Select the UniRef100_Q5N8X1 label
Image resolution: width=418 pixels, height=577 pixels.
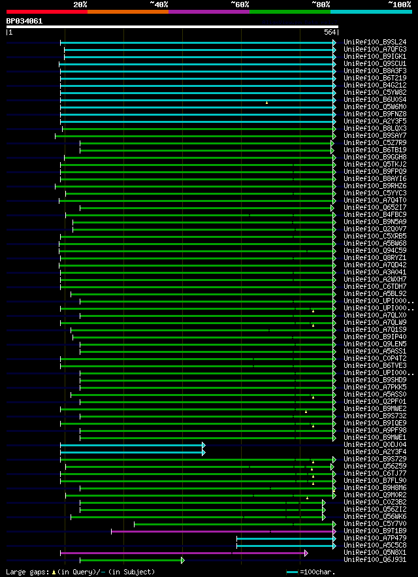(375, 552)
